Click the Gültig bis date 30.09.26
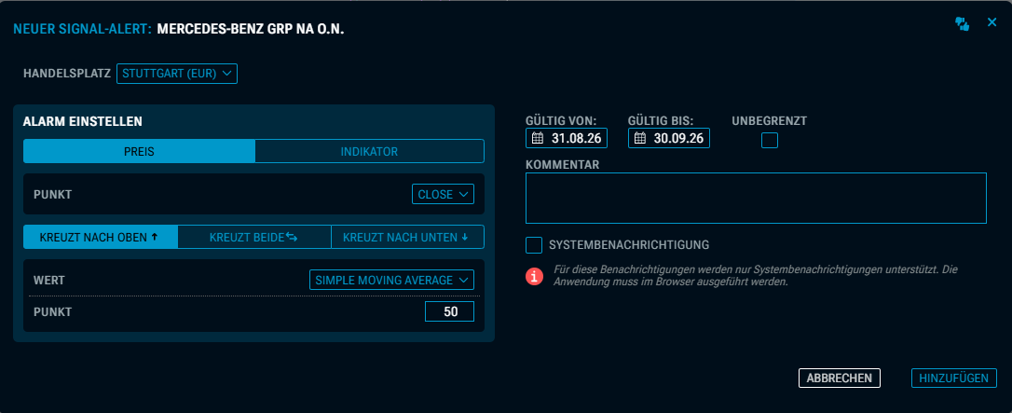Viewport: 1012px width, 413px height. pyautogui.click(x=678, y=138)
